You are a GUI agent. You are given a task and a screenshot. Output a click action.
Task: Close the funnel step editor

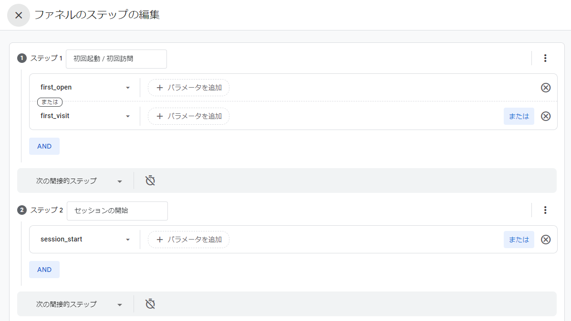[x=19, y=15]
